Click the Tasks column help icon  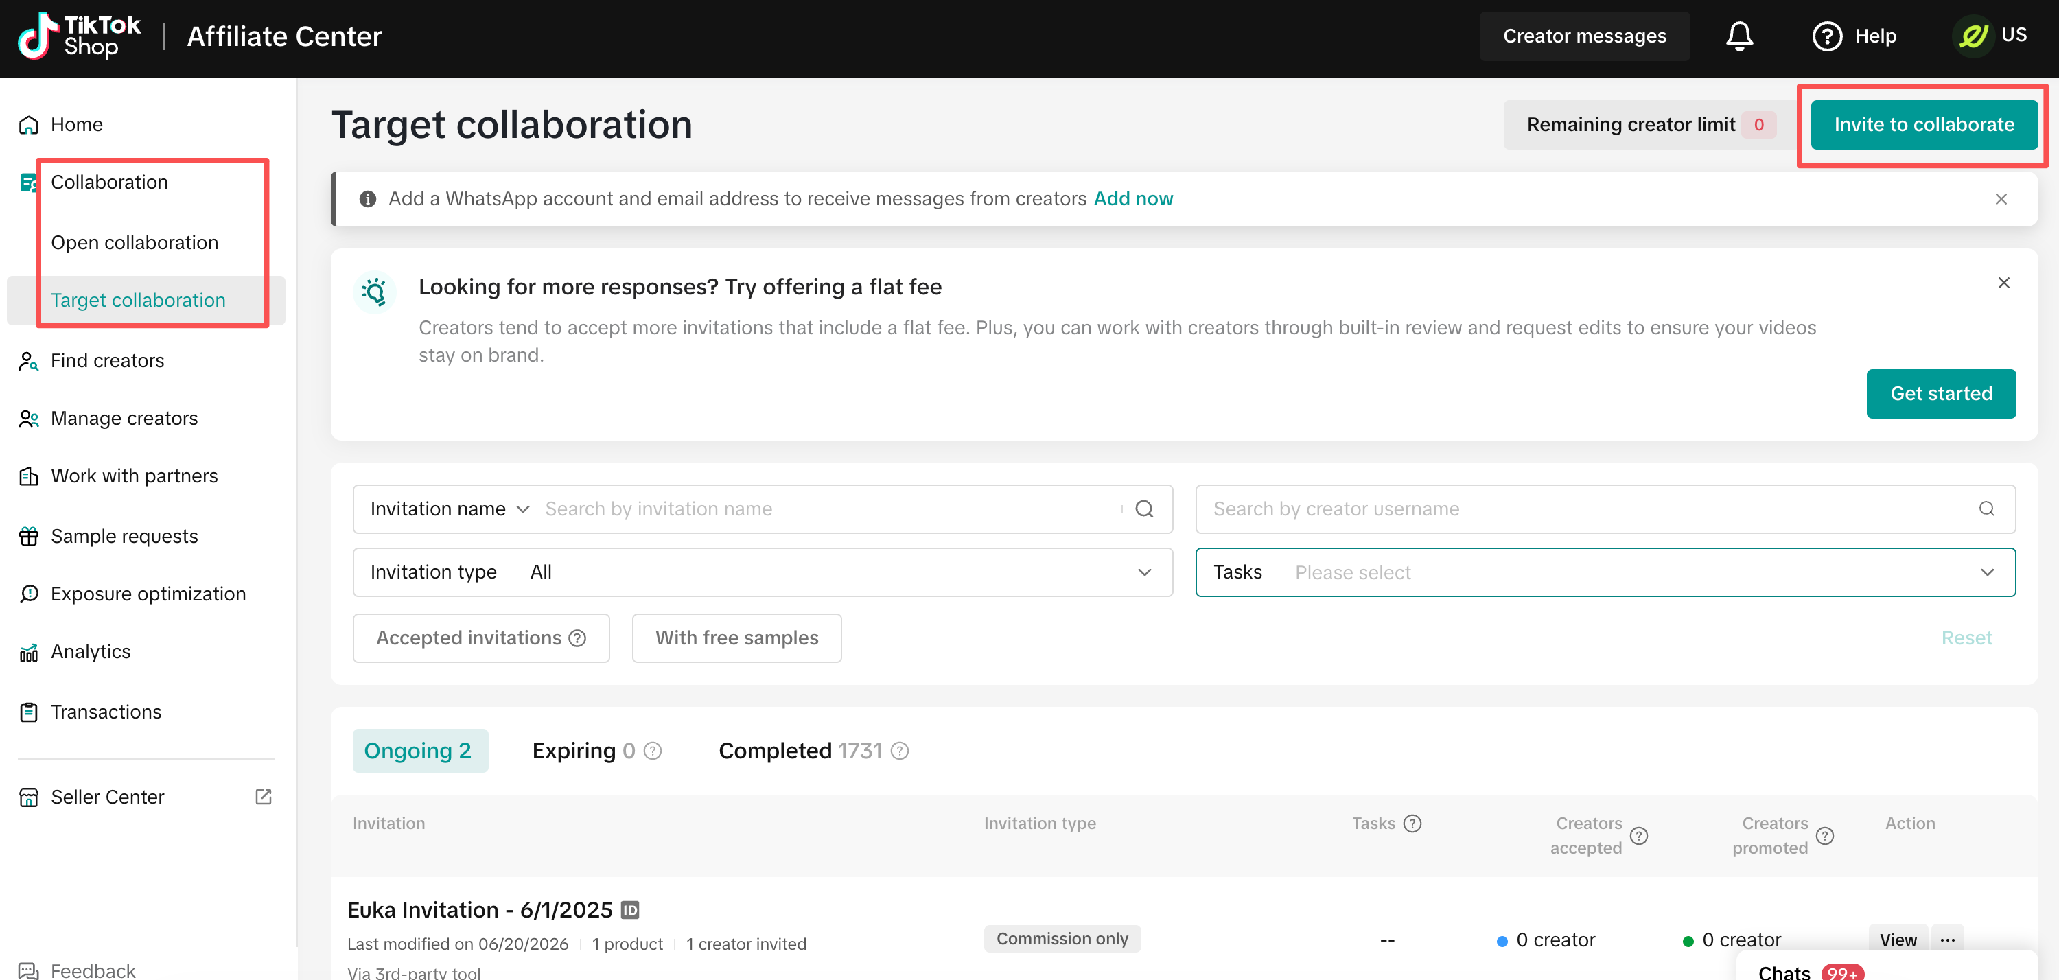pos(1412,824)
